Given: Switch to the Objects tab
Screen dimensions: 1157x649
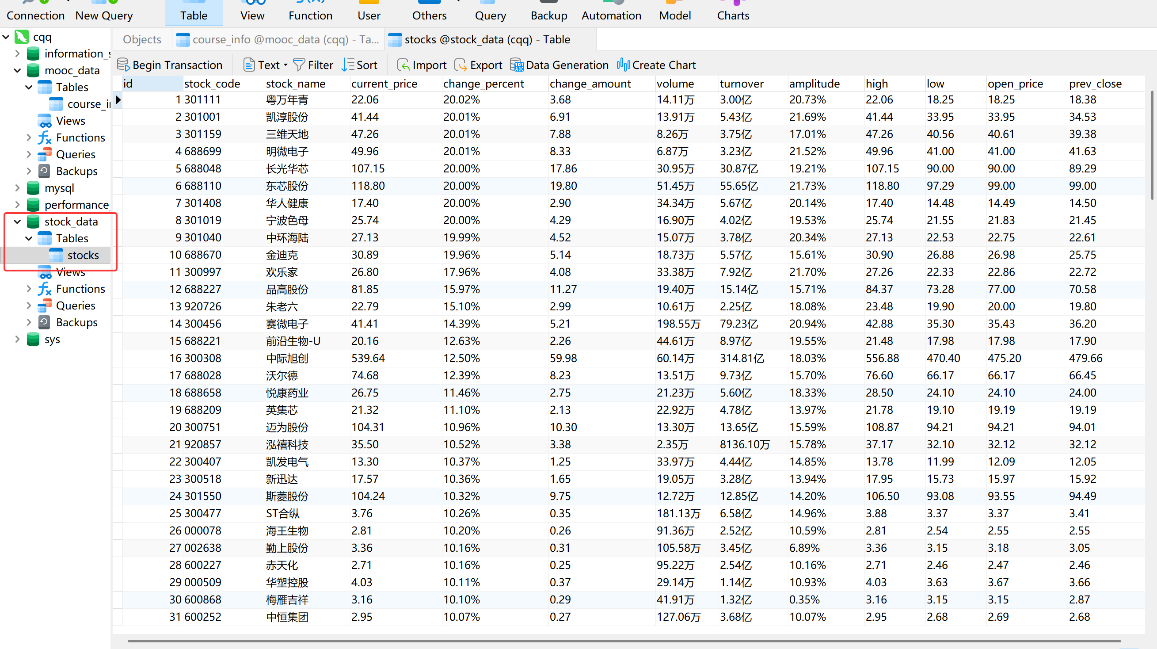Looking at the screenshot, I should 141,39.
